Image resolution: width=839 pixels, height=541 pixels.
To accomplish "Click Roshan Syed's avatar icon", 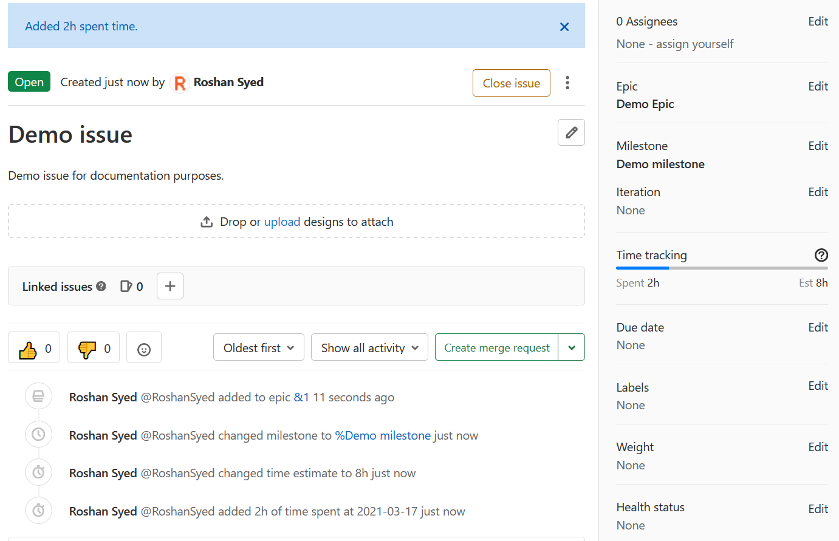I will (x=180, y=83).
